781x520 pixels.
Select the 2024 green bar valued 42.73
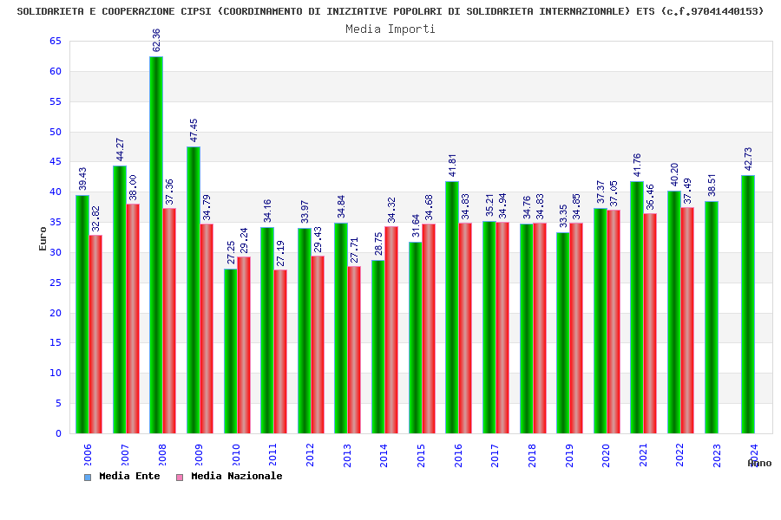(748, 304)
